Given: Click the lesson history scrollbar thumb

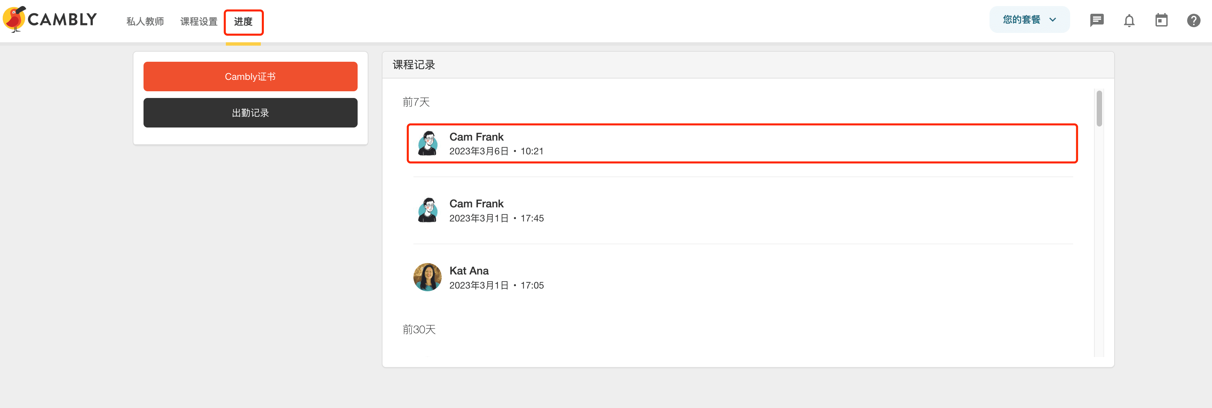Looking at the screenshot, I should click(1099, 108).
